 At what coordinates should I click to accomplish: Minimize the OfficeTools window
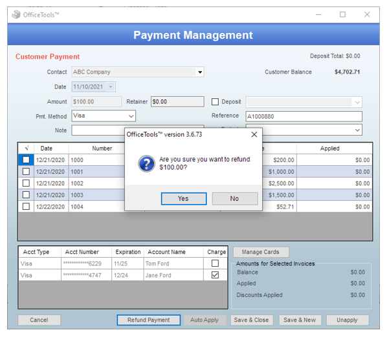click(x=318, y=15)
